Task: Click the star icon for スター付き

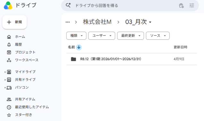Action: click(9, 115)
